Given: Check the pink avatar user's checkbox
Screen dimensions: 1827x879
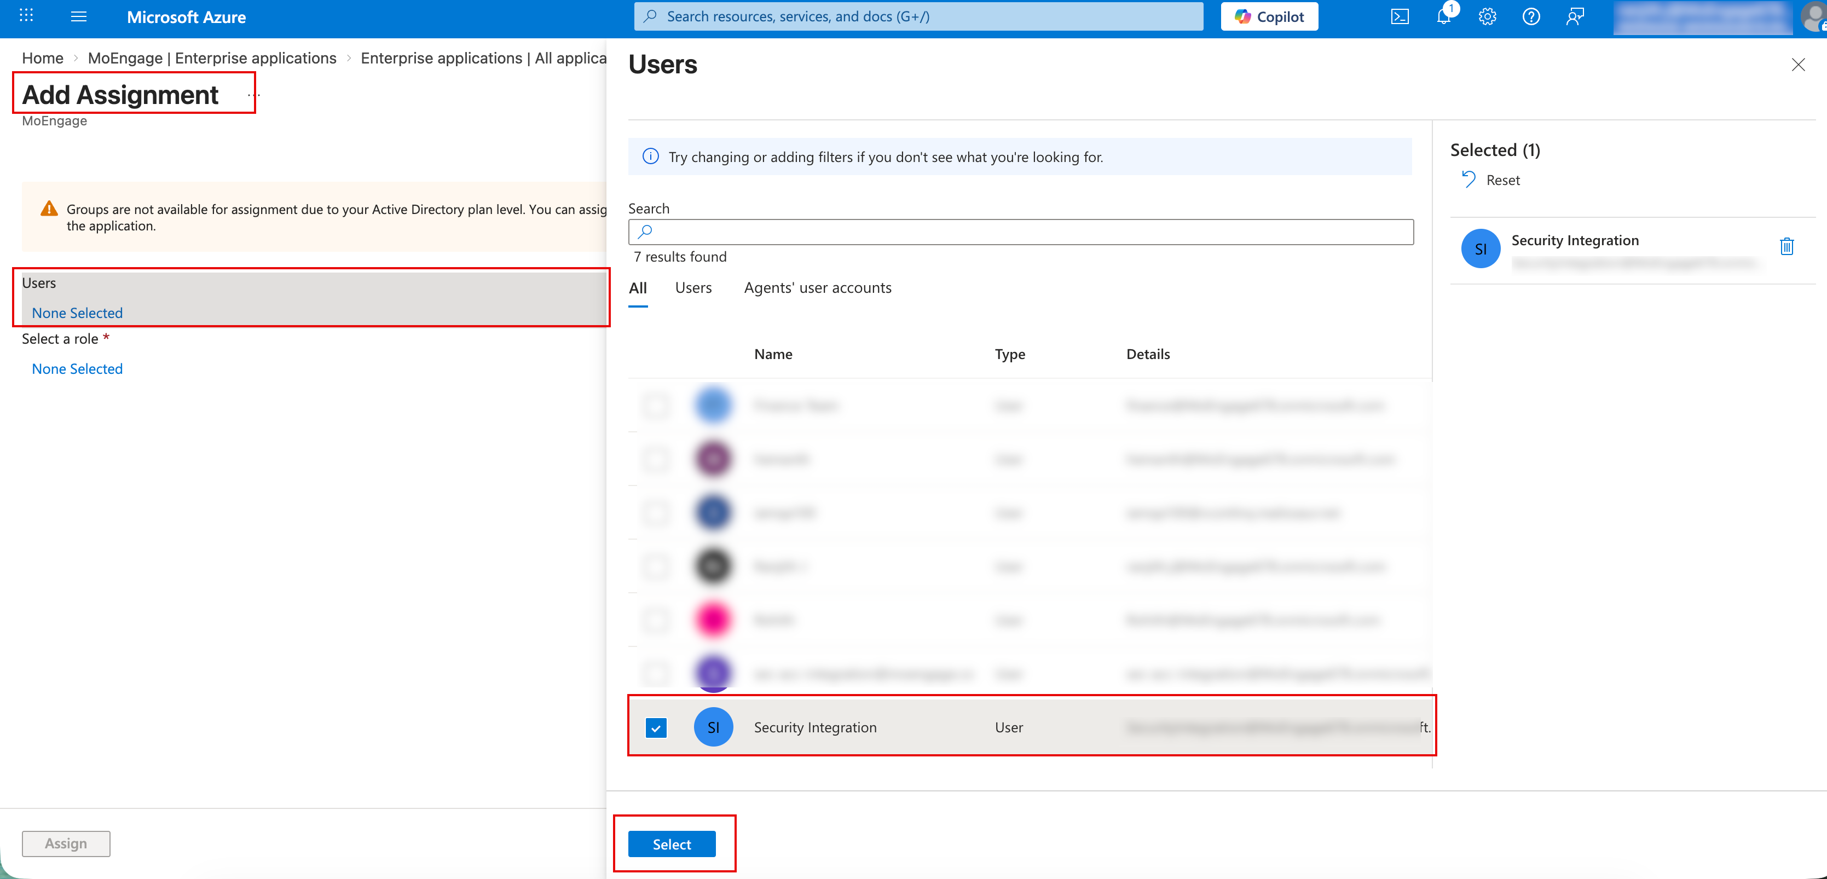Looking at the screenshot, I should tap(656, 620).
